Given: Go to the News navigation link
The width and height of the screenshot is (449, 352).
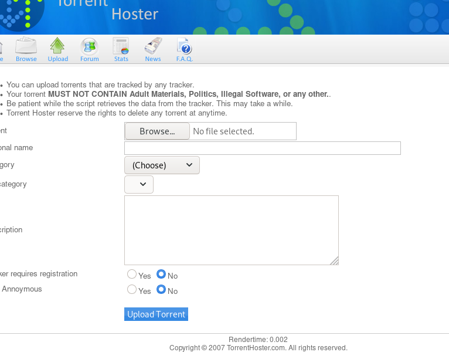Looking at the screenshot, I should tap(153, 59).
